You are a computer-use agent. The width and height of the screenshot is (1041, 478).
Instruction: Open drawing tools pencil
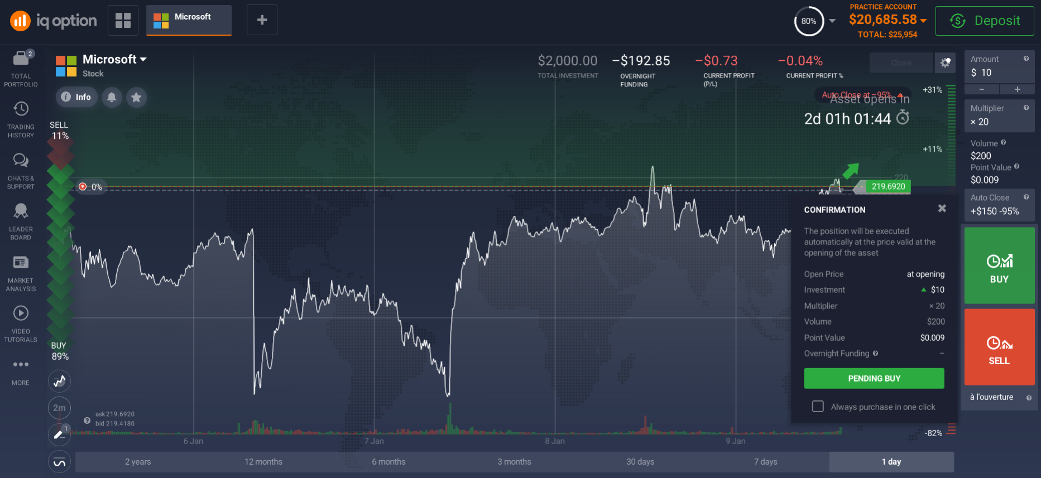coord(59,434)
